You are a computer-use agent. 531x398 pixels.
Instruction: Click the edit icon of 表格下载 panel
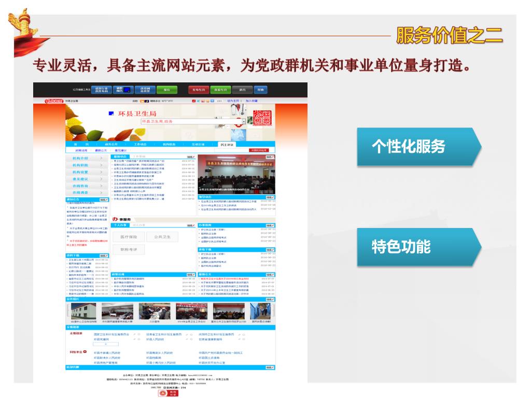[x=270, y=250]
